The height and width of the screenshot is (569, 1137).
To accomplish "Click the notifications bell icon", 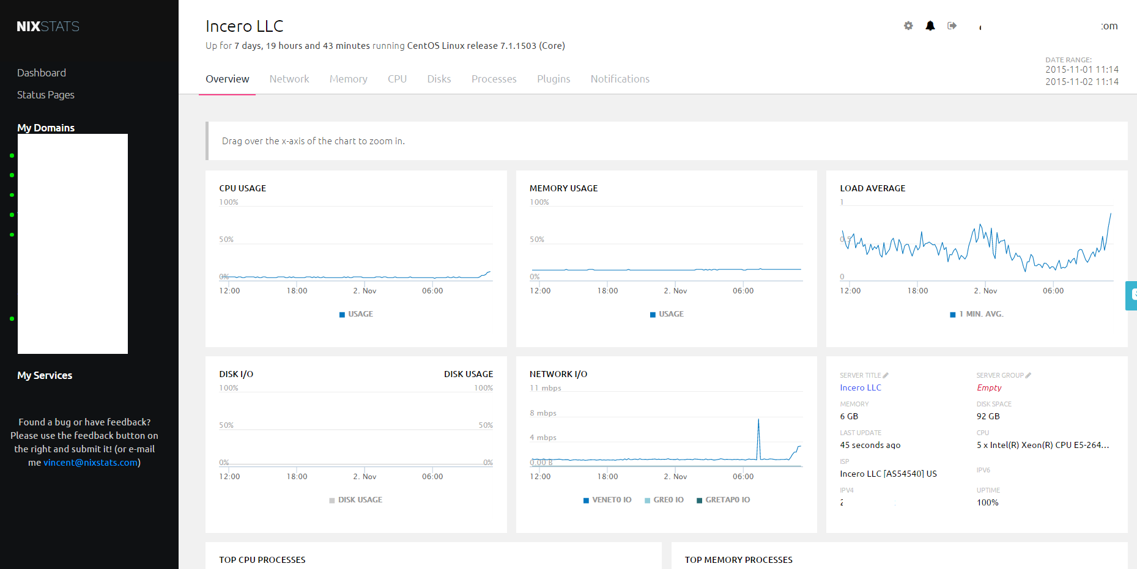I will tap(930, 26).
